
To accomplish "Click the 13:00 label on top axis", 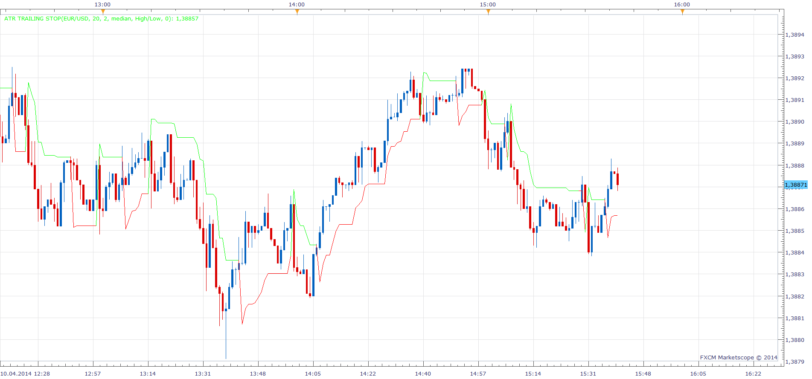I will 102,5.
